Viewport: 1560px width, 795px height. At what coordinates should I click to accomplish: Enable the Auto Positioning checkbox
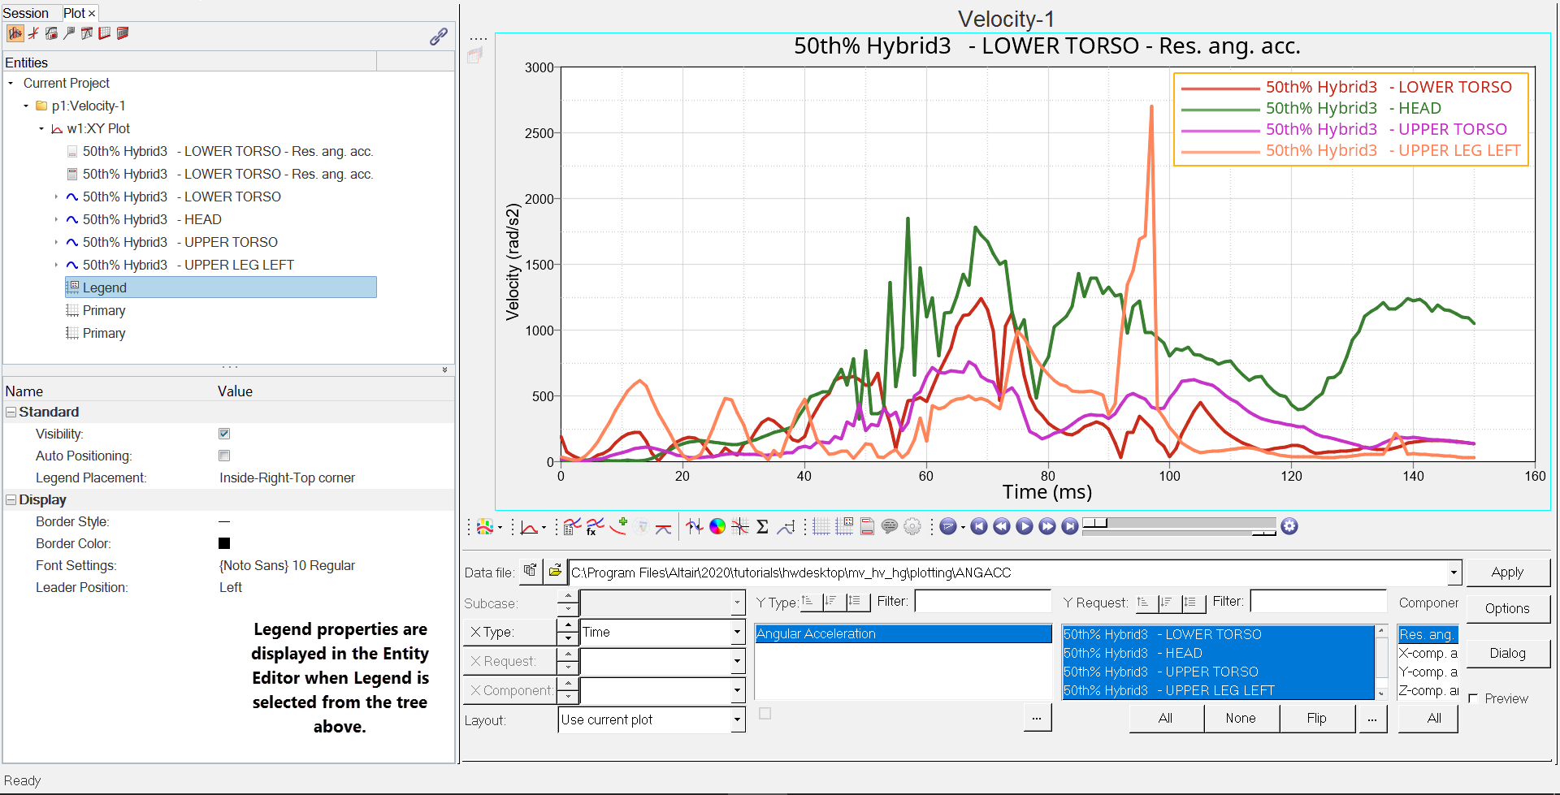[224, 456]
